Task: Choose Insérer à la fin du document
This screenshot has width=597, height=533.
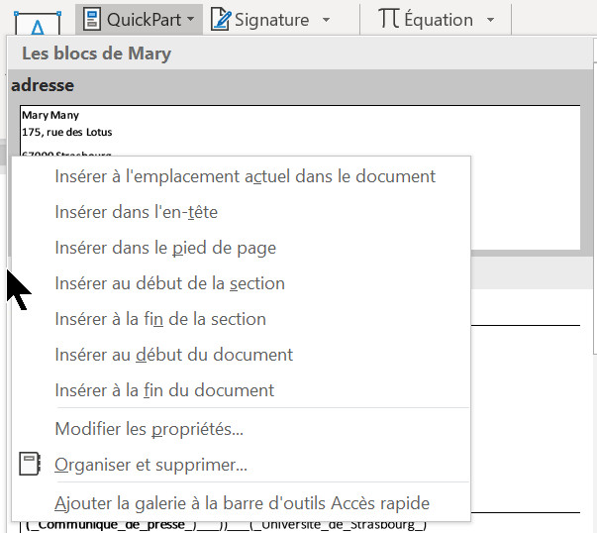Action: point(164,390)
